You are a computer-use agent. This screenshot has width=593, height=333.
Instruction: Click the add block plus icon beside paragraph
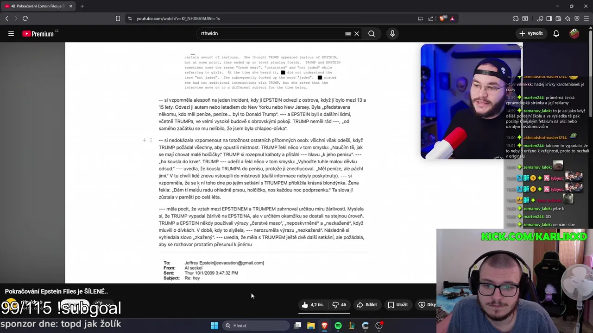145,140
